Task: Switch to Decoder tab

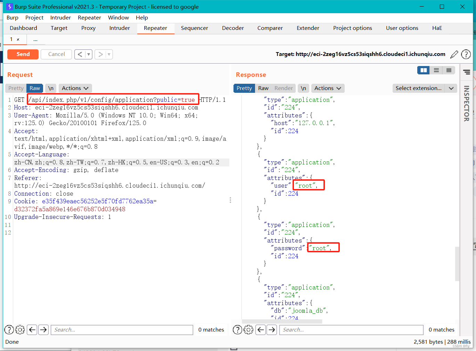Action: click(233, 28)
